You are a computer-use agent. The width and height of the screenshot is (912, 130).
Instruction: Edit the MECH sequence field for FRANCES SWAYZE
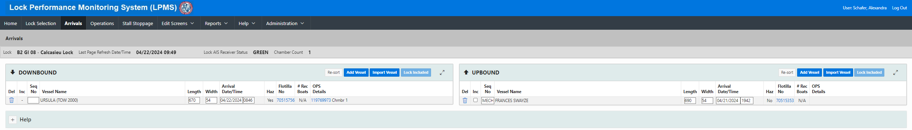pos(487,101)
